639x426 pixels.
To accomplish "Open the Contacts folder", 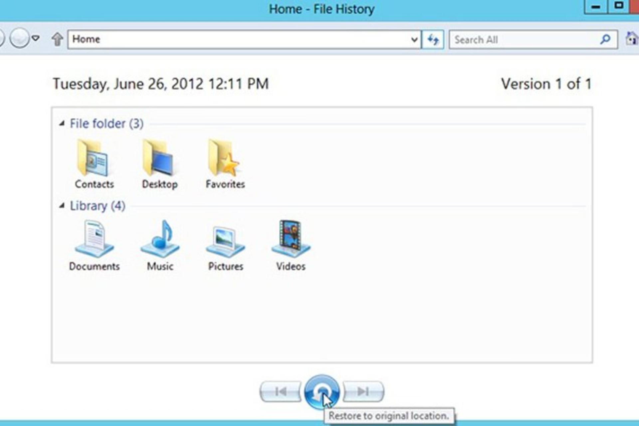I will point(94,165).
